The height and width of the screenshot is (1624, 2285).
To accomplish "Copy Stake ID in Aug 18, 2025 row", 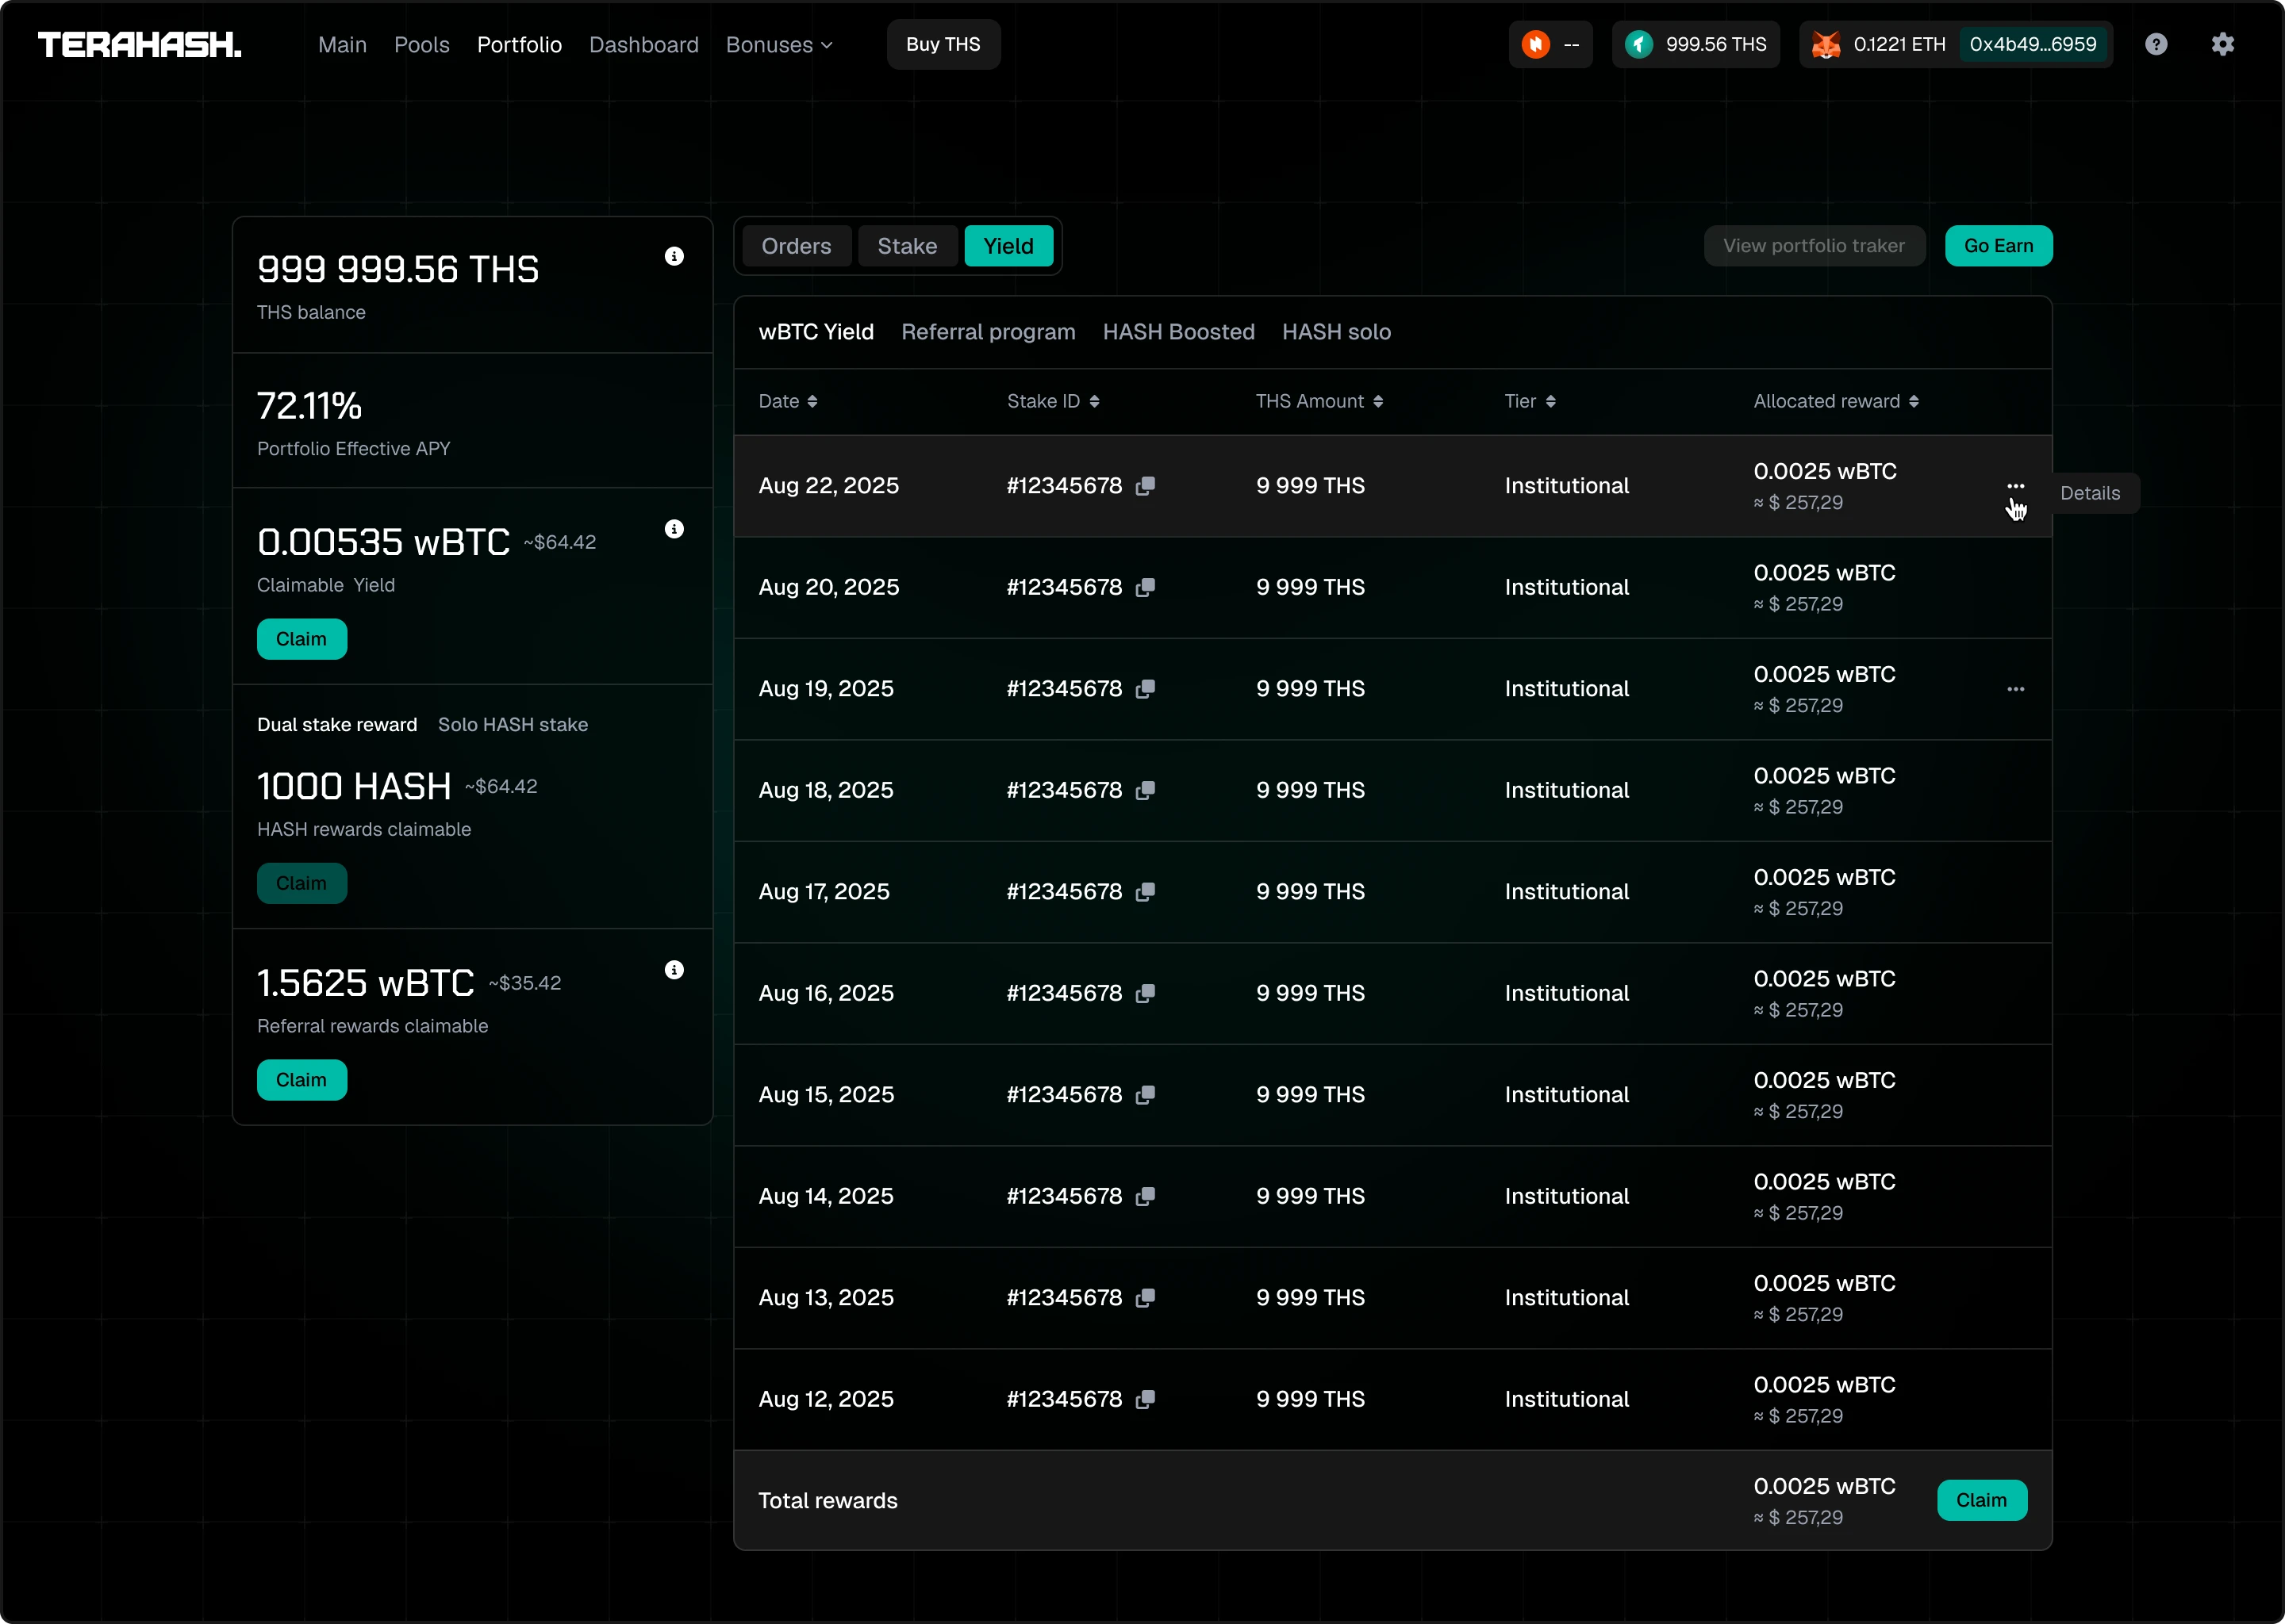I will (1146, 791).
